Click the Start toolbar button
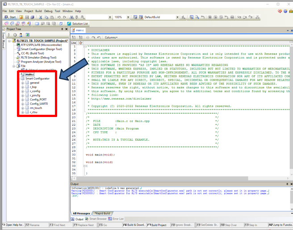Viewport: 293px width, 230px height. click(10, 17)
